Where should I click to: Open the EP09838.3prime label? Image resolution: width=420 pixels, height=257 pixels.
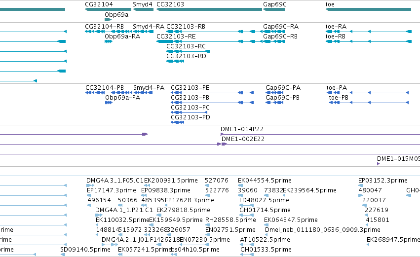(165, 190)
